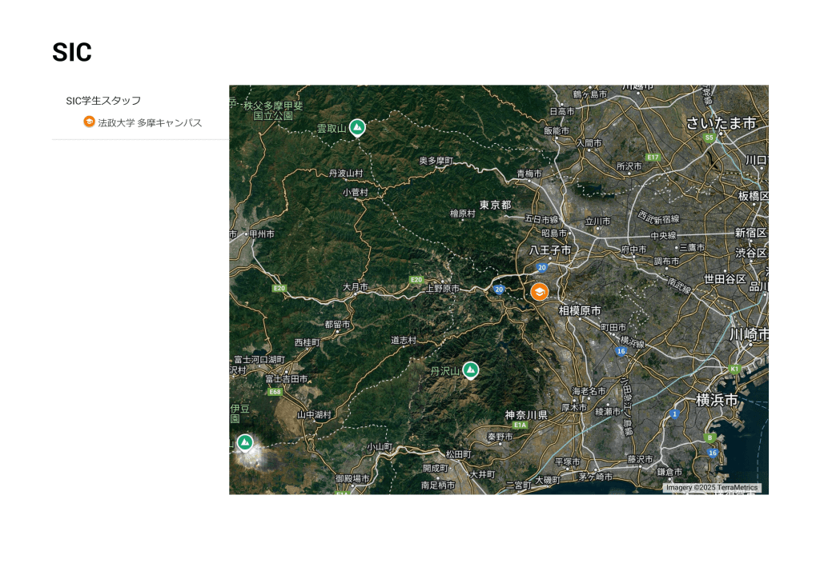Click the orange icon beside 法政大学 in legend
This screenshot has height=579, width=820.
(89, 122)
